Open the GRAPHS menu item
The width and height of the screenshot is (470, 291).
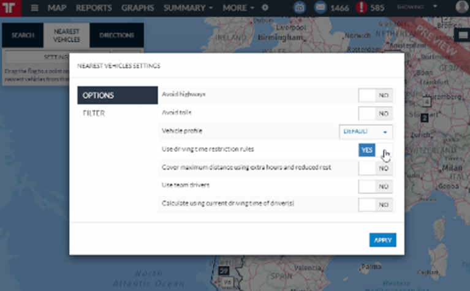[x=138, y=8]
